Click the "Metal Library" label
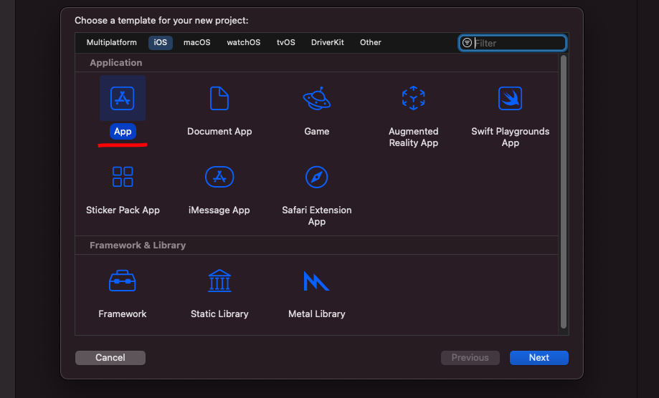This screenshot has height=398, width=659. [x=316, y=314]
